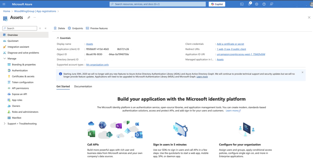
Task: Switch to the Get Started tab
Action: 63,86
